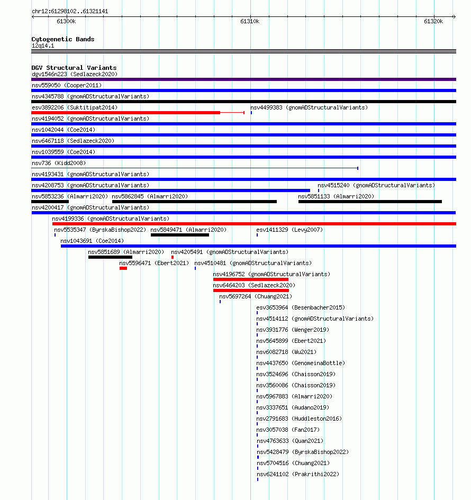
Task: Click nsv4514112 gnomAD variant label
Action: pyautogui.click(x=315, y=319)
